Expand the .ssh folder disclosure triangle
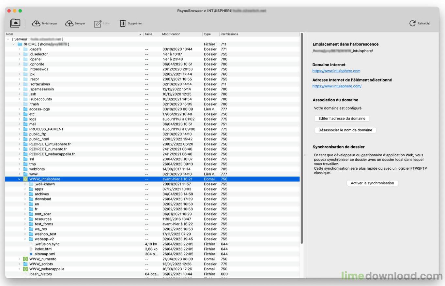This screenshot has height=286, width=445. tap(19, 94)
